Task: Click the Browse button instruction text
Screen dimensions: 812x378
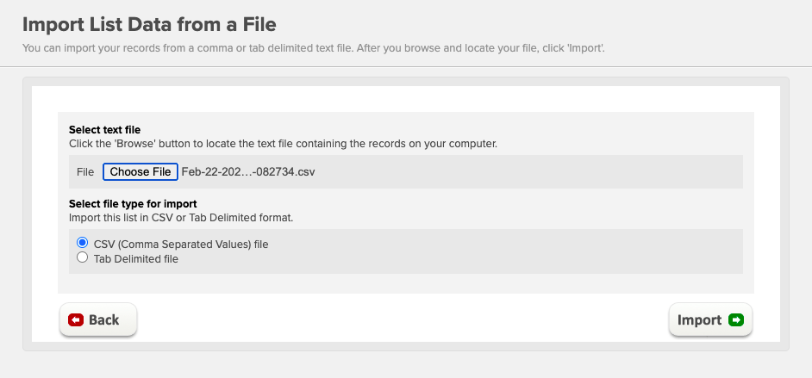Action: (x=283, y=144)
